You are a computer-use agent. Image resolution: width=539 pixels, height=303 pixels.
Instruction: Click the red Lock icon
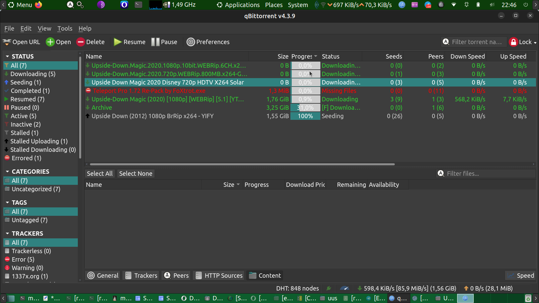(513, 42)
